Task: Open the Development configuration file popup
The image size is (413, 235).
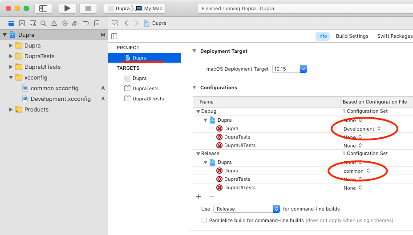Action: tap(362, 129)
